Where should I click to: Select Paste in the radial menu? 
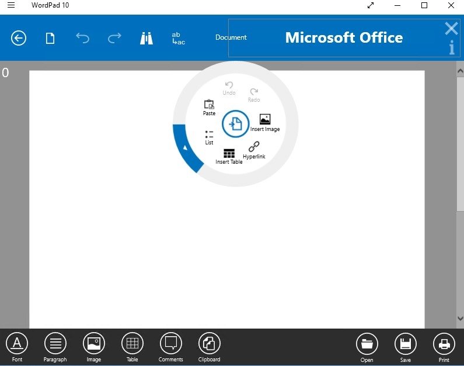(209, 107)
